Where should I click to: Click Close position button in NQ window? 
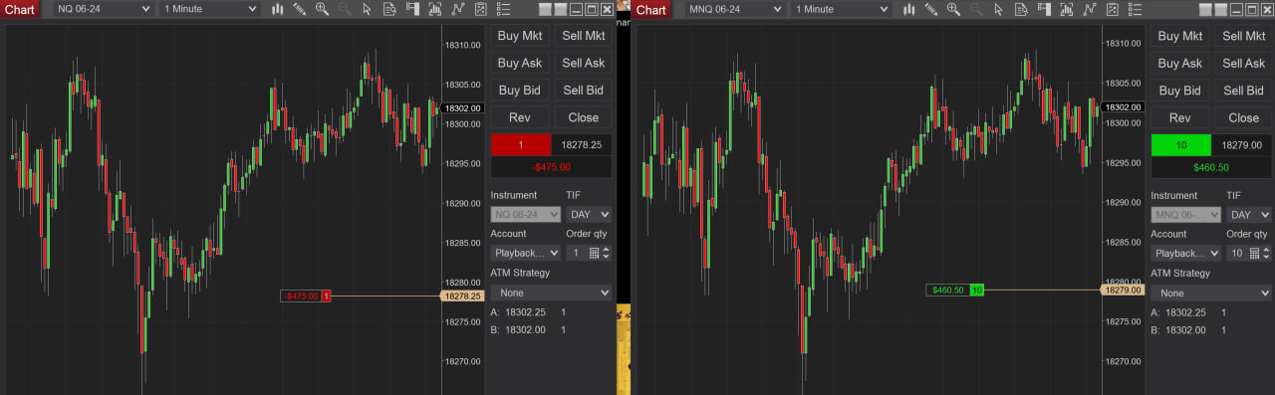point(584,117)
